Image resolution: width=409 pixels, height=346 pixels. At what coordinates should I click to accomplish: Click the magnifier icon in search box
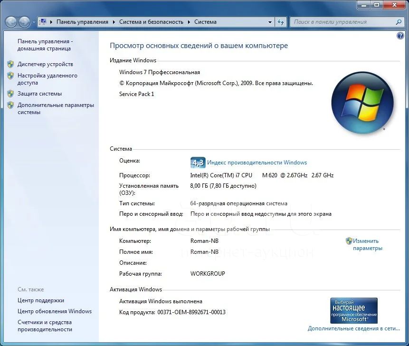tap(399, 22)
